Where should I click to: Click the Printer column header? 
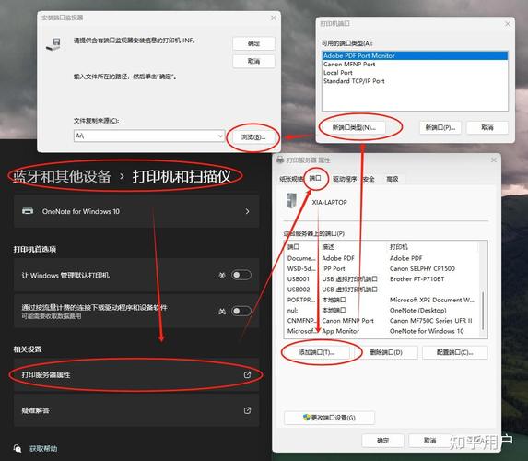[x=433, y=247]
